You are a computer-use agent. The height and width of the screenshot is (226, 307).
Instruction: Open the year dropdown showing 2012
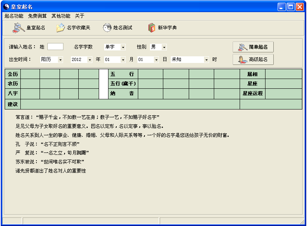(x=90, y=59)
